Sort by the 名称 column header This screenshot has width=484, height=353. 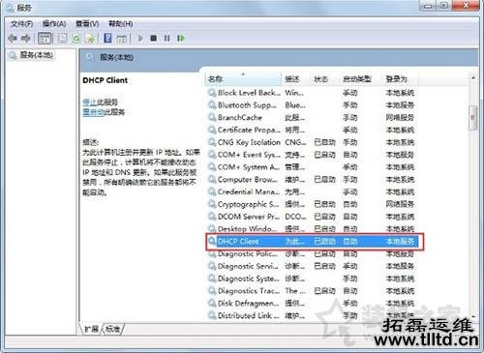[243, 78]
